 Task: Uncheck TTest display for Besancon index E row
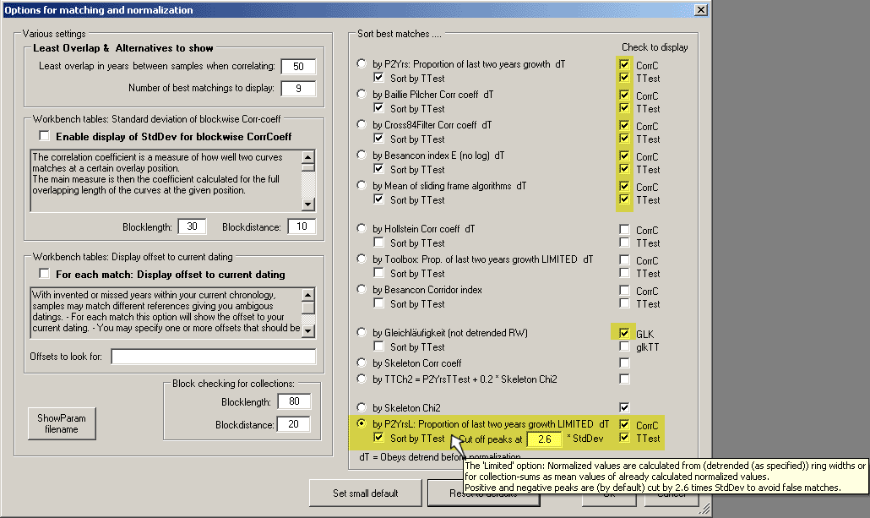click(x=625, y=169)
